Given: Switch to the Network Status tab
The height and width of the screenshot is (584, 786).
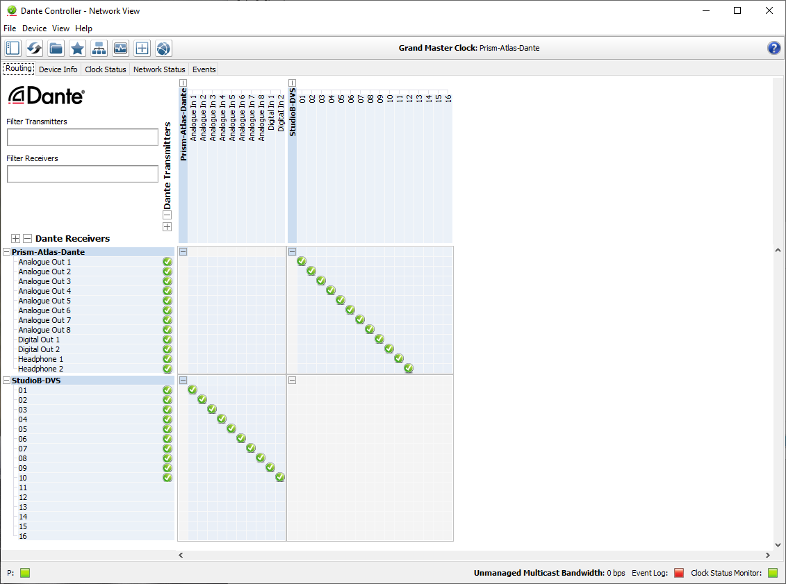Looking at the screenshot, I should pyautogui.click(x=159, y=69).
